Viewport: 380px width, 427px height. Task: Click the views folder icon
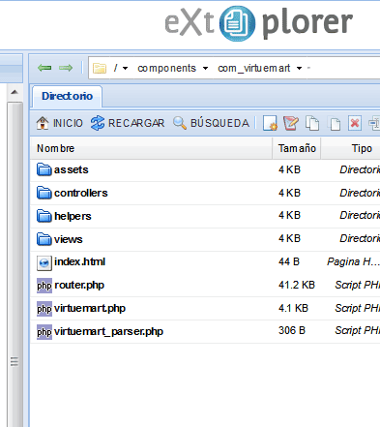click(x=44, y=239)
